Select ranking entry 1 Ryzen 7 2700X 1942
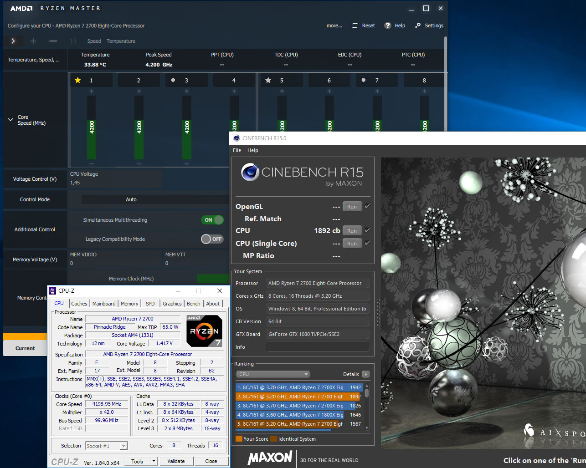 click(299, 387)
